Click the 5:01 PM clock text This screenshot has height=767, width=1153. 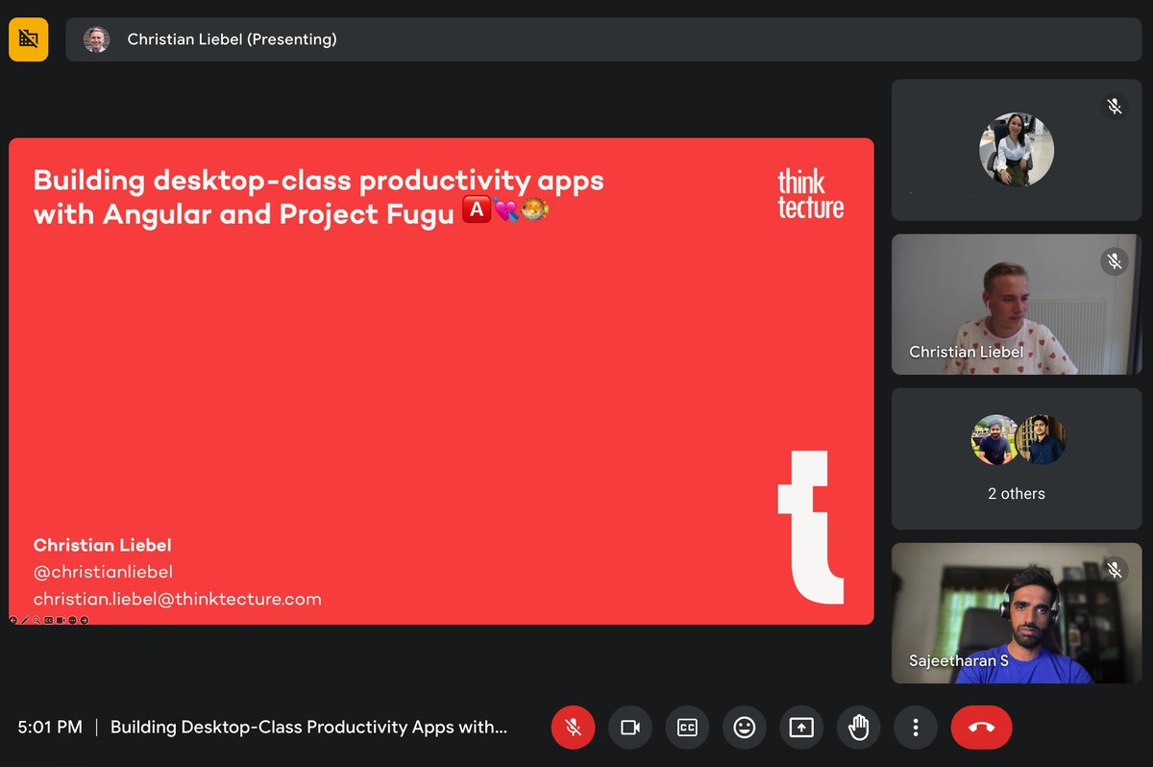click(x=50, y=728)
